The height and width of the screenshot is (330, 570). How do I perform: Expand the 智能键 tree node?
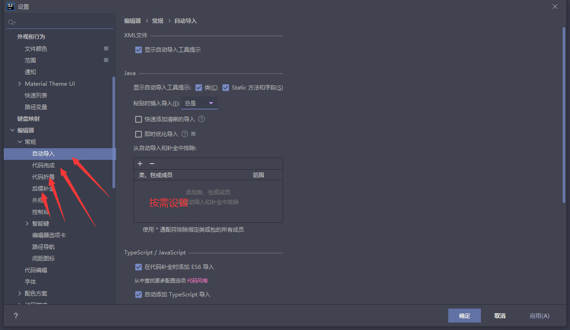[27, 223]
